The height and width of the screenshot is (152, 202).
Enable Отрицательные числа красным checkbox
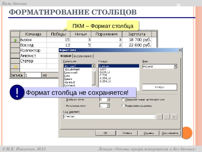[123, 99]
